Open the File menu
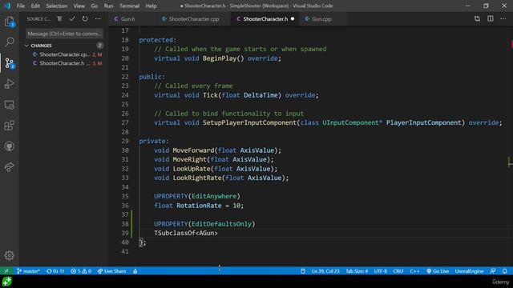Viewport: 513px width, 288px height. [x=21, y=6]
